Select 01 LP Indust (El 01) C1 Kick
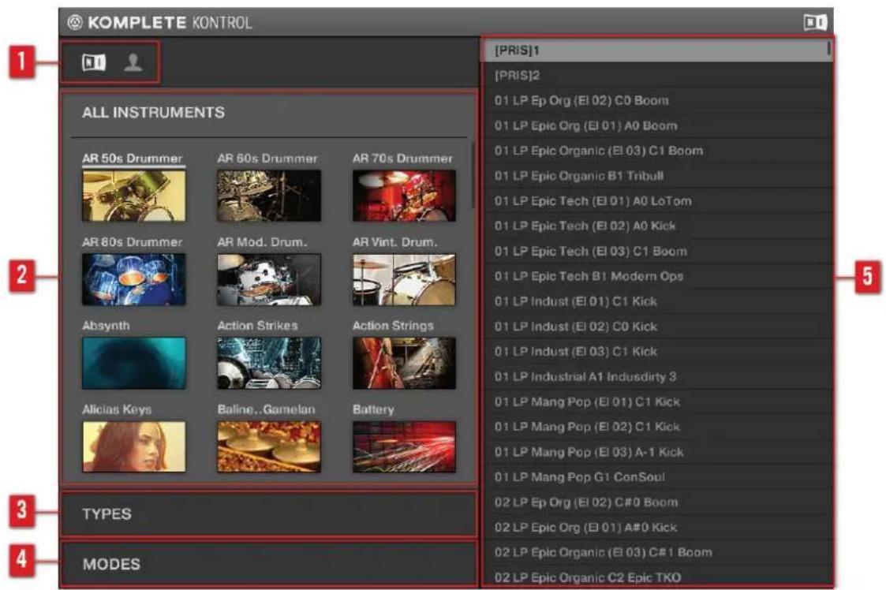The width and height of the screenshot is (886, 590). coord(657,301)
